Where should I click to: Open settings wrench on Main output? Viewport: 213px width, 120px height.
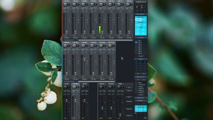point(123,109)
